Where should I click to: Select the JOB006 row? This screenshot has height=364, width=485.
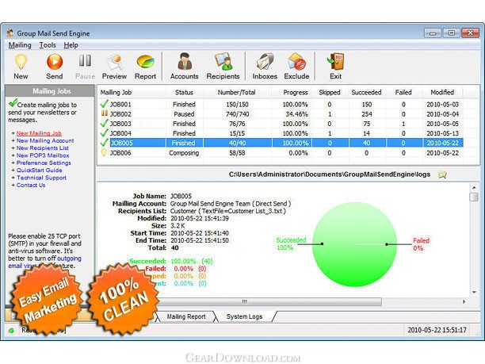click(281, 152)
